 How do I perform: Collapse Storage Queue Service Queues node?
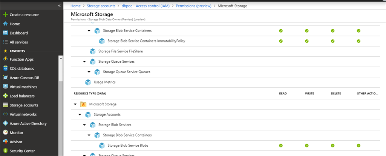point(89,72)
